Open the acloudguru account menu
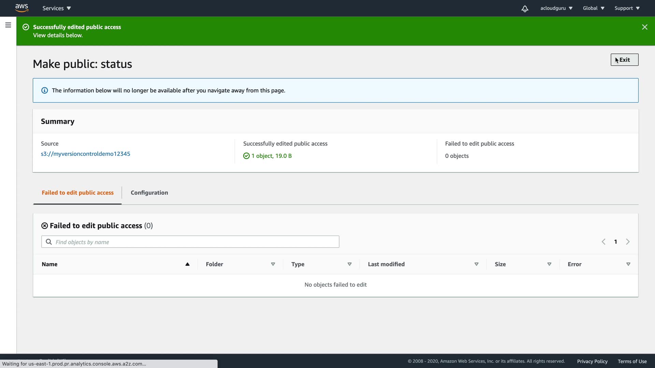Image resolution: width=655 pixels, height=368 pixels. click(556, 8)
